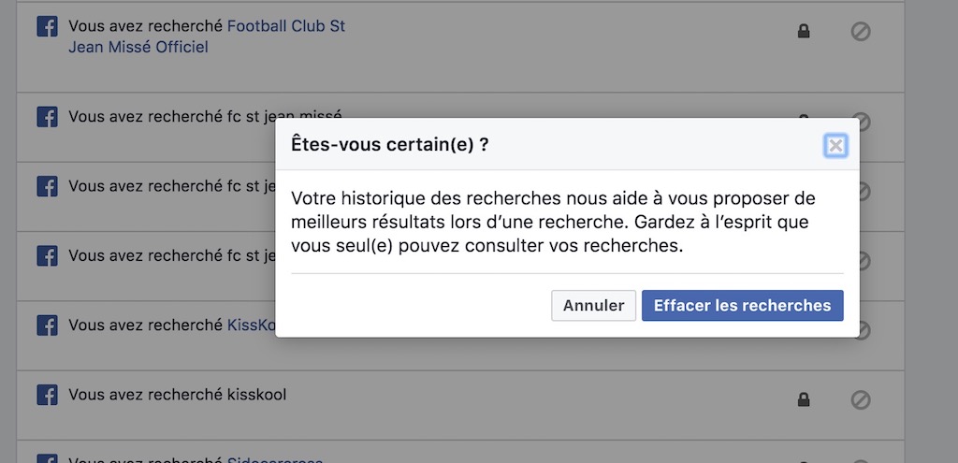
Task: Click the 'Êtes-vous certain(e) ?' dialog title
Action: click(390, 145)
